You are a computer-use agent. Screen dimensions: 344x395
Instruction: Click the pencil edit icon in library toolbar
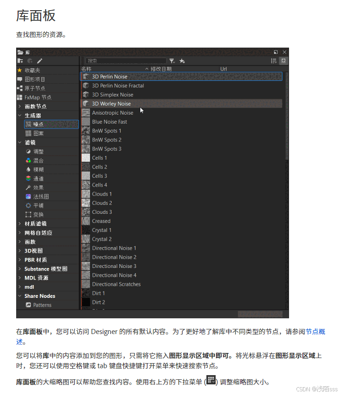point(40,61)
